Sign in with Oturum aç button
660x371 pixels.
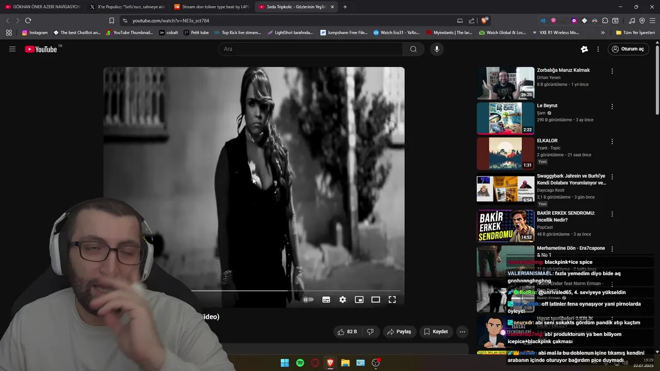point(628,49)
